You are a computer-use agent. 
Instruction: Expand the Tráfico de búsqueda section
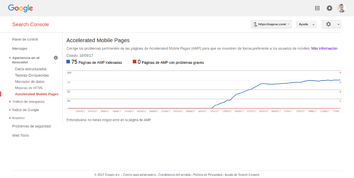pyautogui.click(x=10, y=102)
